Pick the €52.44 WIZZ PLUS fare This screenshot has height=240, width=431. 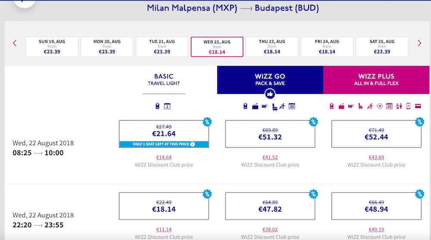pos(376,134)
